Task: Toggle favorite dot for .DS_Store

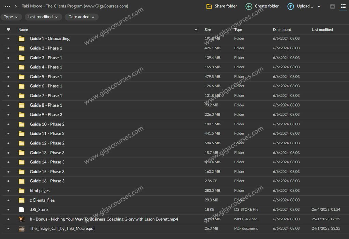Action: coord(9,210)
